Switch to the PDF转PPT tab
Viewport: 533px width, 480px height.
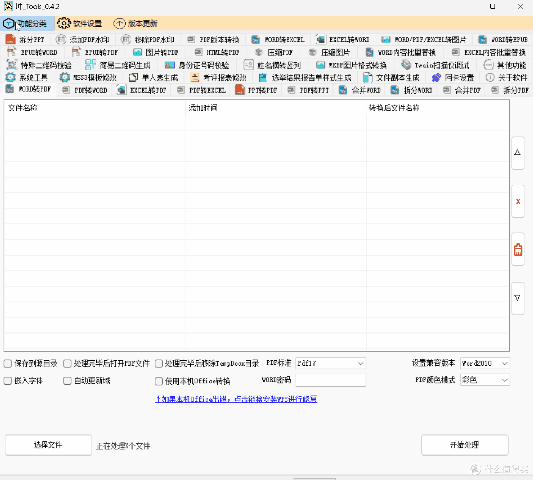point(308,90)
